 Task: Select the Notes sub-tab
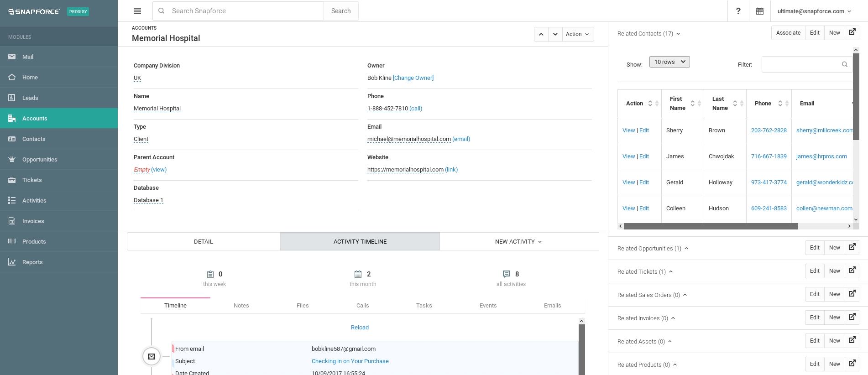[241, 306]
